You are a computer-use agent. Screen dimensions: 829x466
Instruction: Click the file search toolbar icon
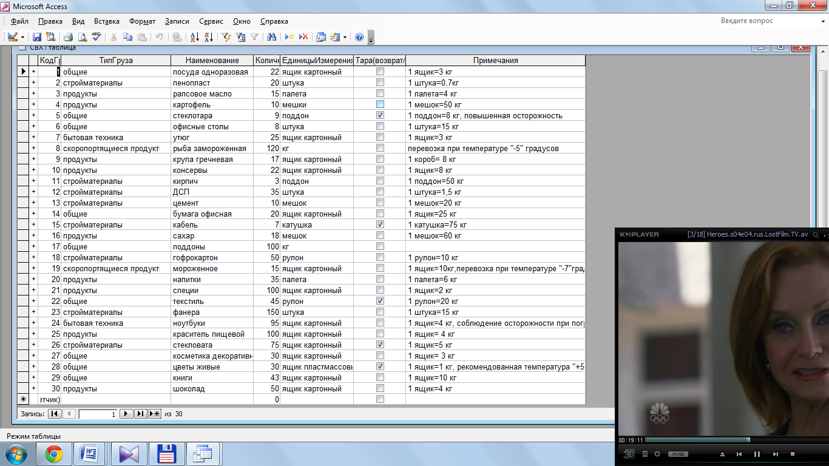[50, 37]
